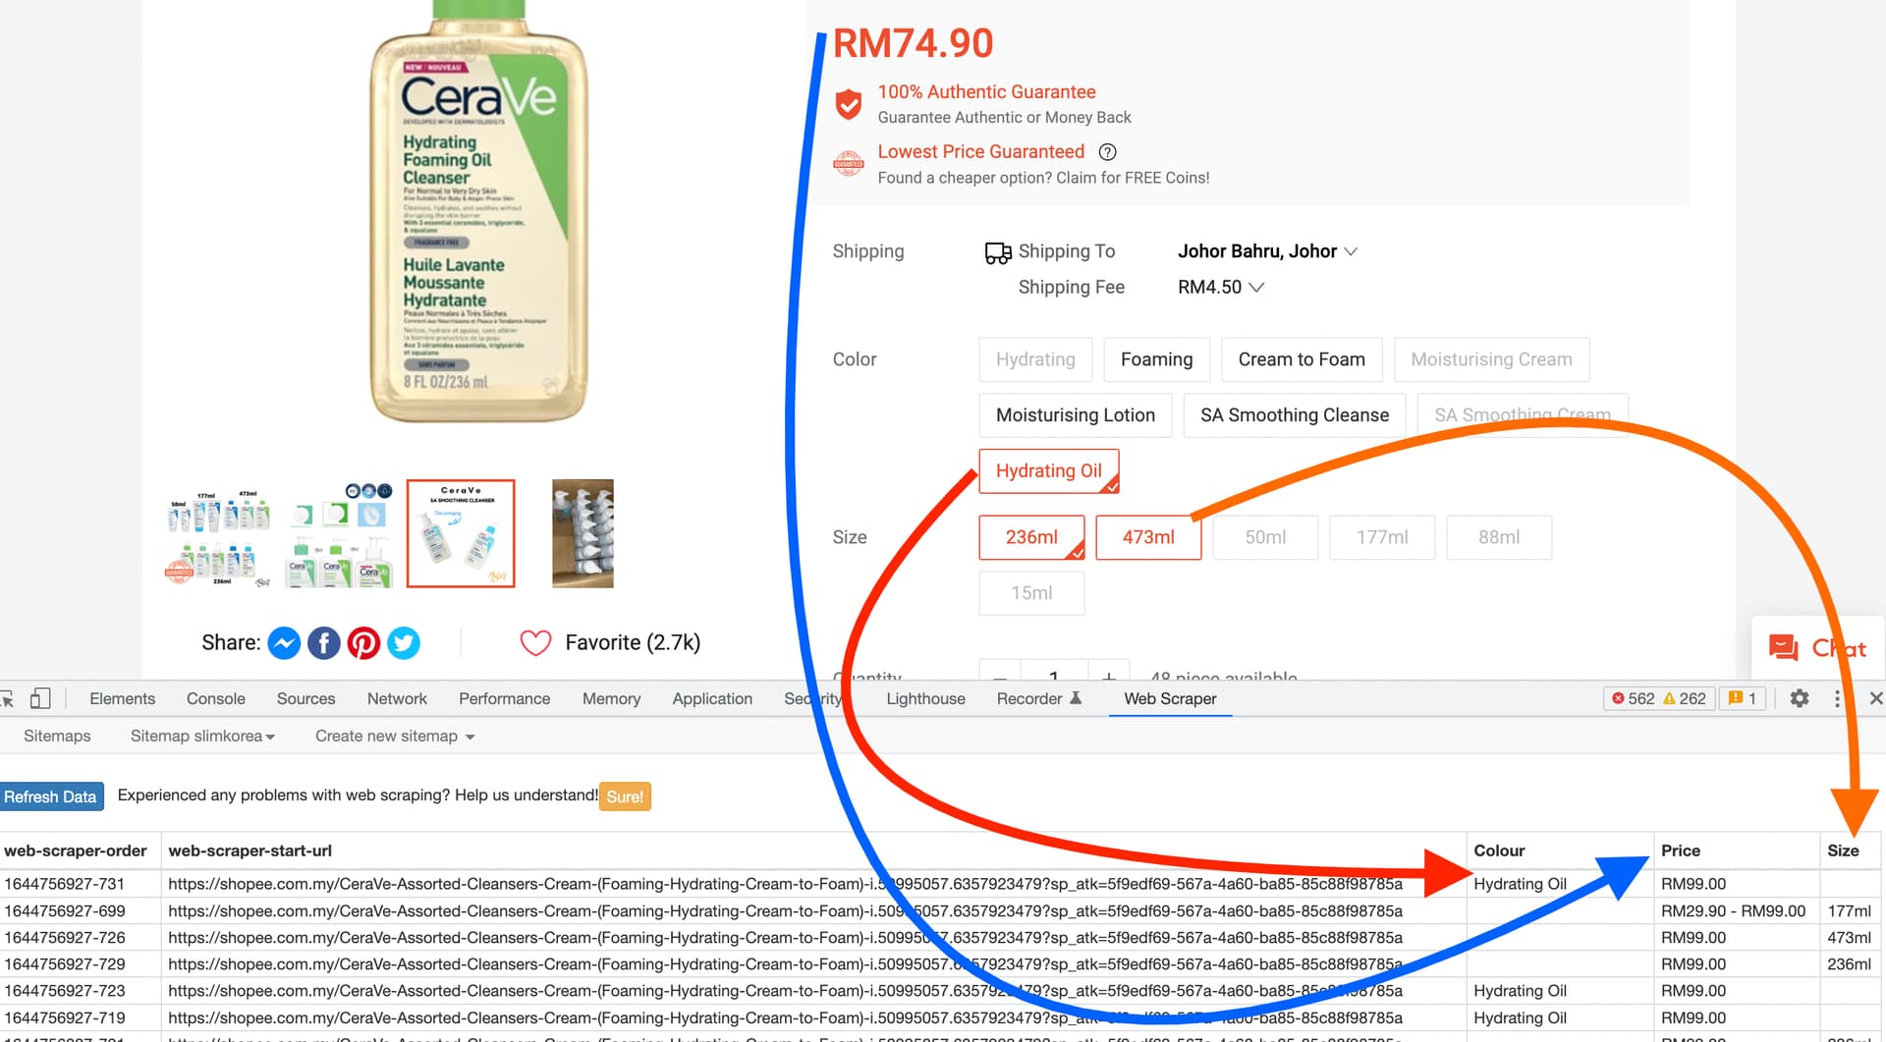Expand Johor Bahru shipping location dropdown
This screenshot has height=1042, width=1886.
point(1267,251)
